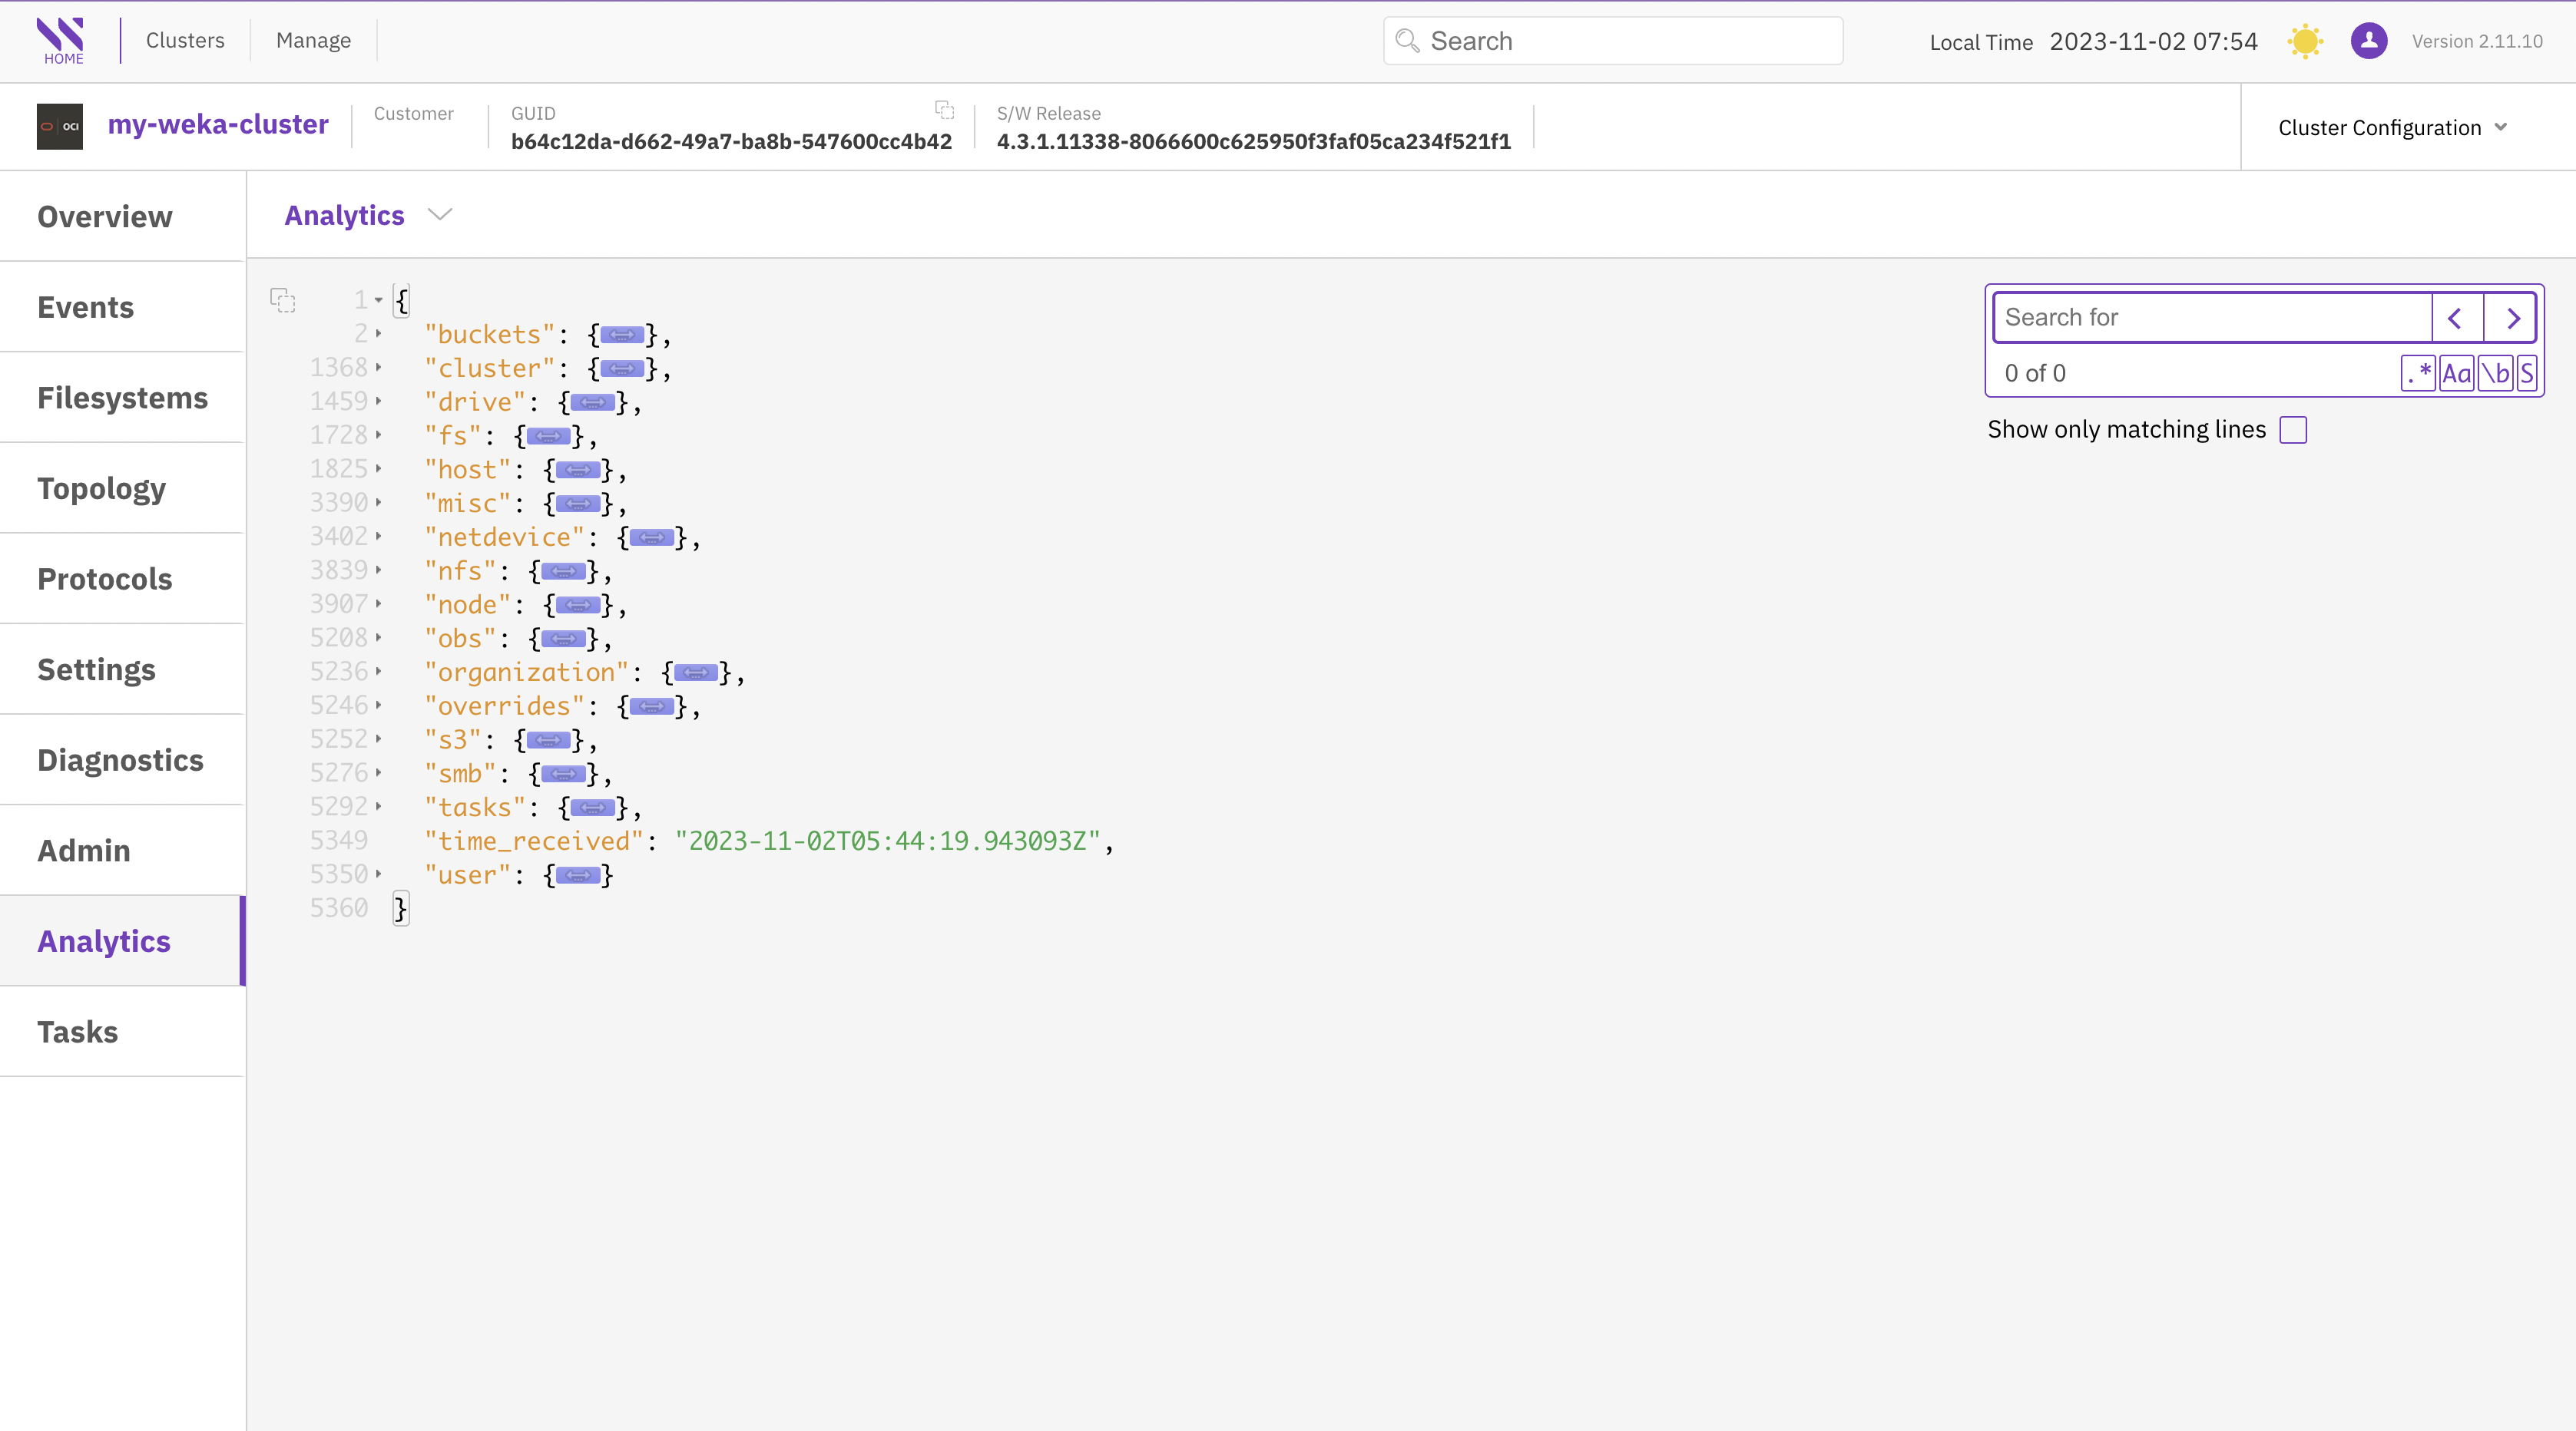The width and height of the screenshot is (2576, 1431).
Task: Expand the Analytics header chevron
Action: click(x=440, y=215)
